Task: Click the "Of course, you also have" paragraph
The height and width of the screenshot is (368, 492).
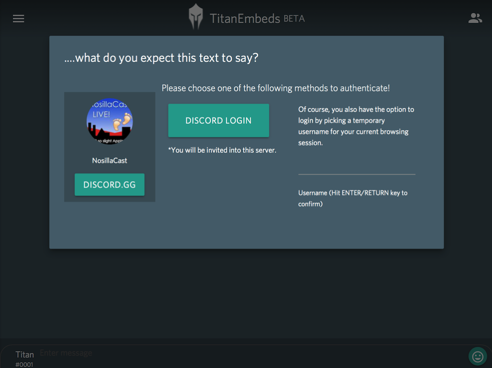Action: [356, 126]
